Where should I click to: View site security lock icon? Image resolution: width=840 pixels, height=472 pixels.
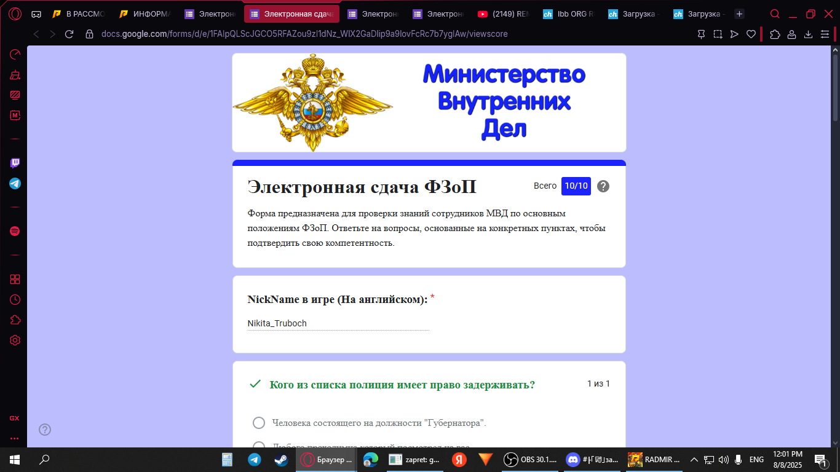click(x=89, y=34)
